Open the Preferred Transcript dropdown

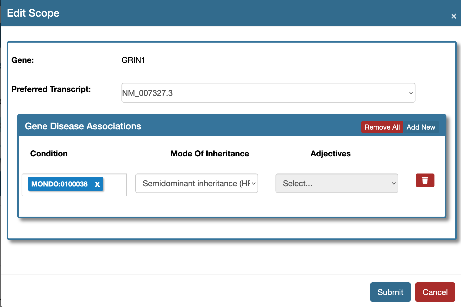[268, 93]
